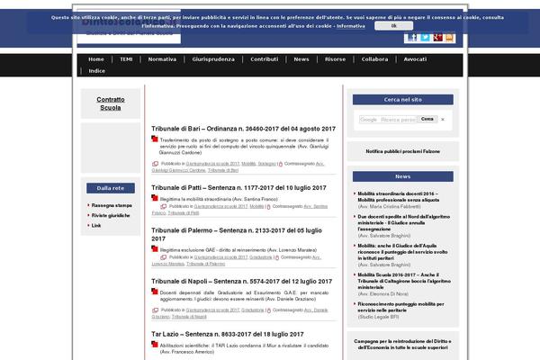Click the tag icon under Tribunale di Patti post
540x360 pixels.
[x=268, y=207]
